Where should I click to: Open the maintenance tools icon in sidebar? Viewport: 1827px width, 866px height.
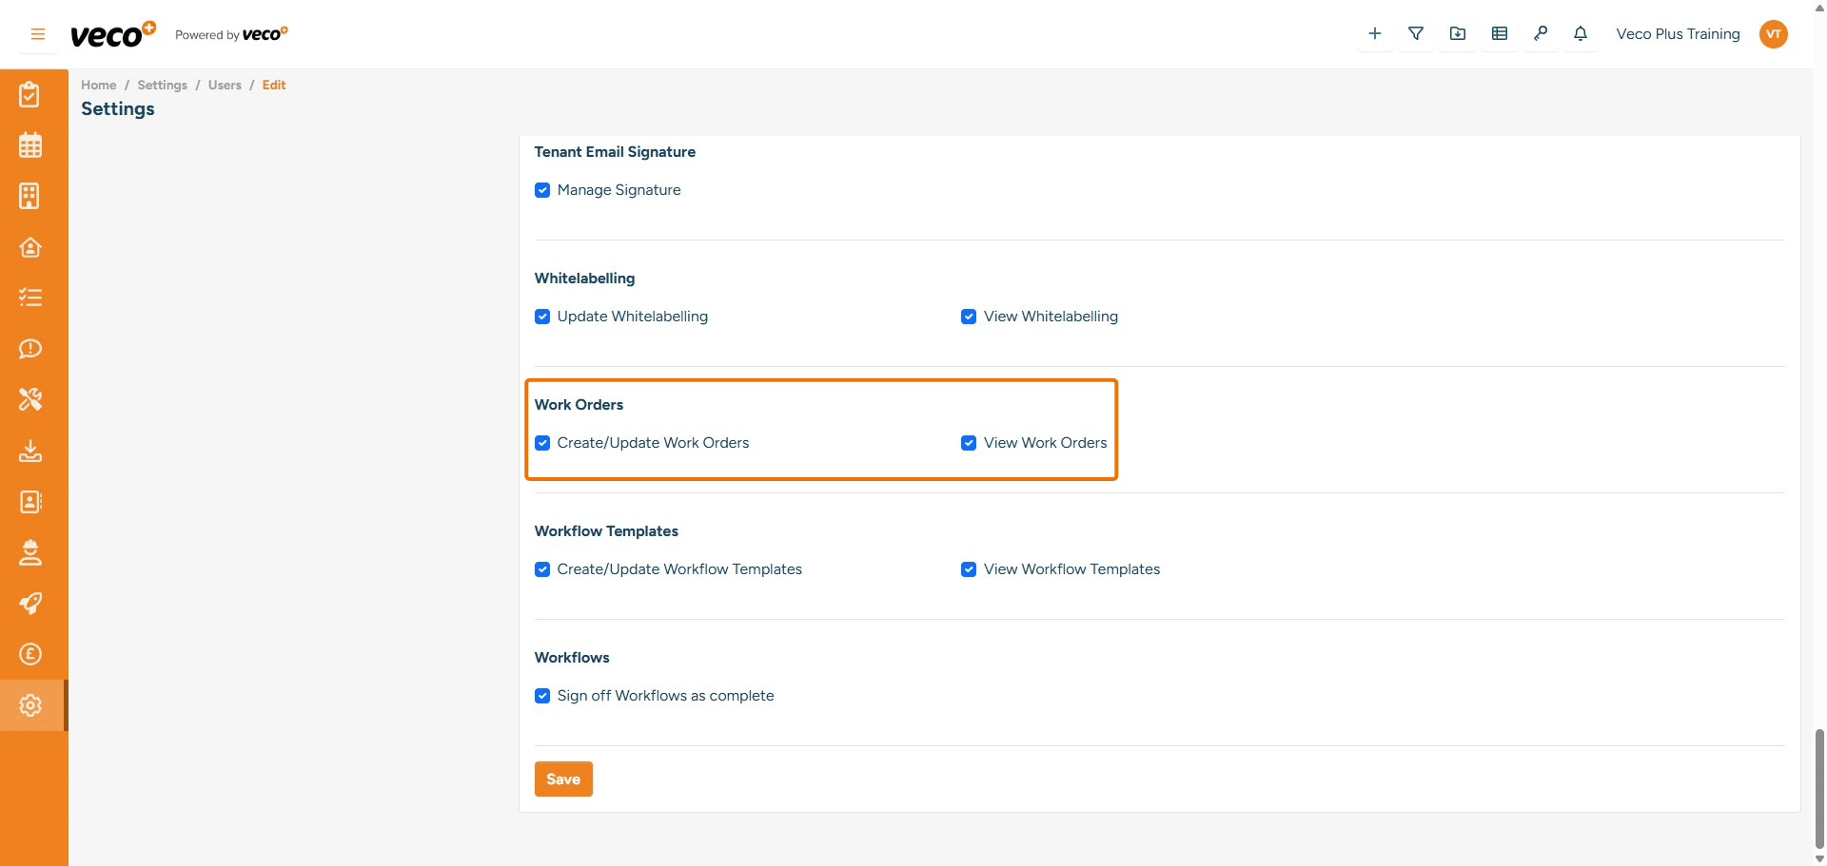pos(30,399)
